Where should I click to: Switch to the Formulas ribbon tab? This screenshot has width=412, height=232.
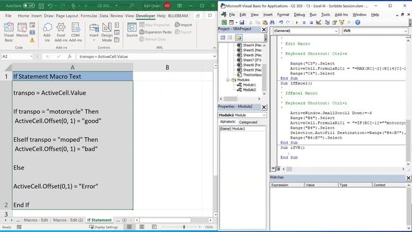[89, 15]
